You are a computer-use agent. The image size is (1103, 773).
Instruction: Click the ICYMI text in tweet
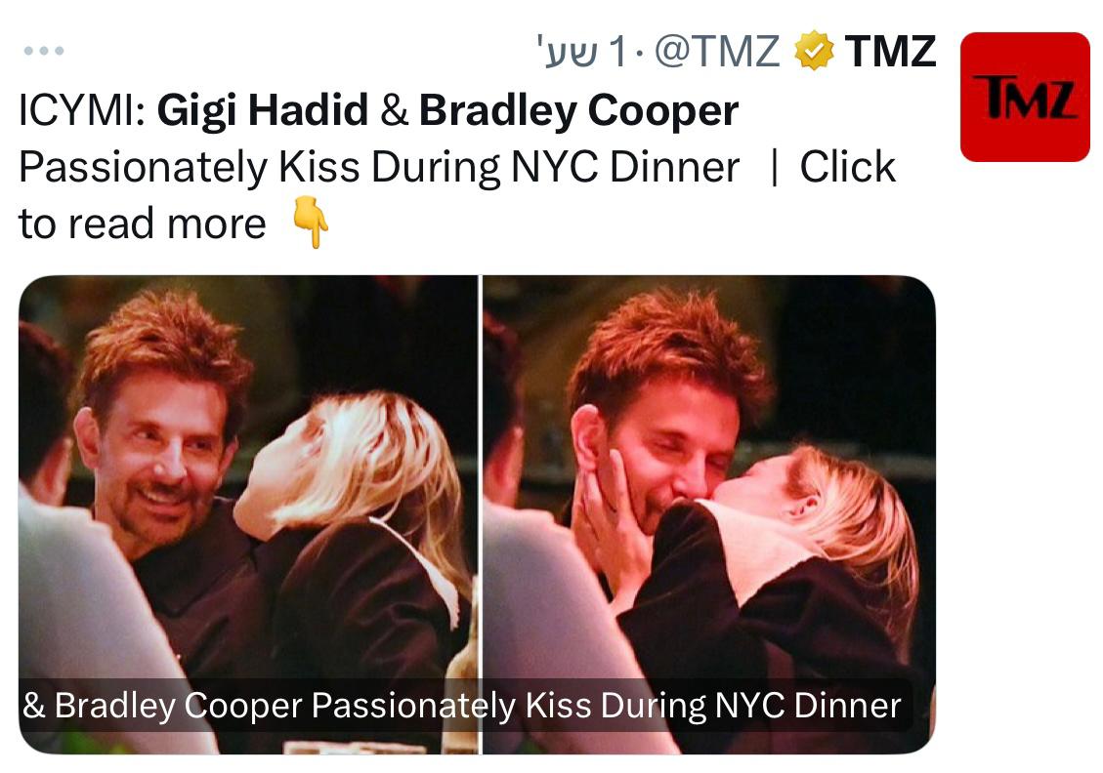(x=82, y=111)
